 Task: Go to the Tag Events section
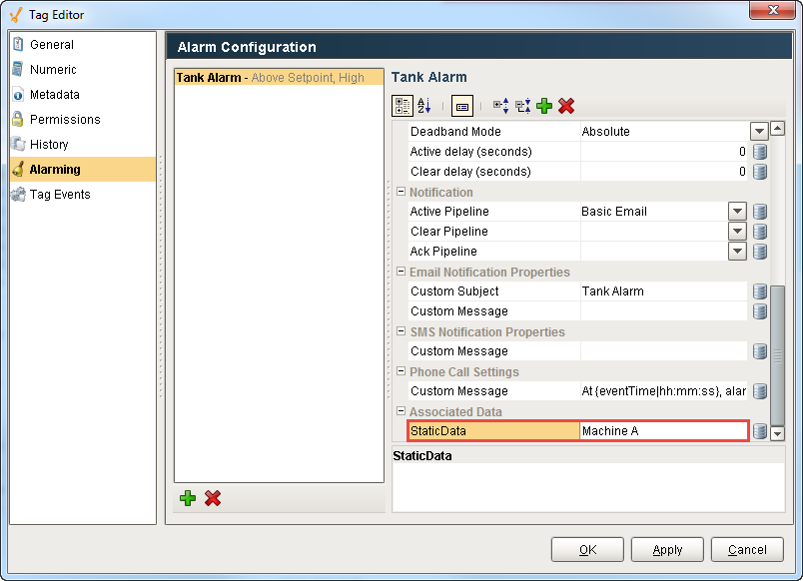(60, 195)
